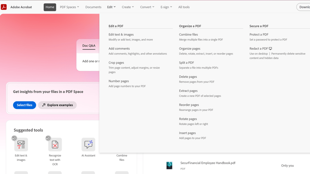The image size is (310, 174).
Task: Click the Combine files suggested tool label
Action: 122,157
